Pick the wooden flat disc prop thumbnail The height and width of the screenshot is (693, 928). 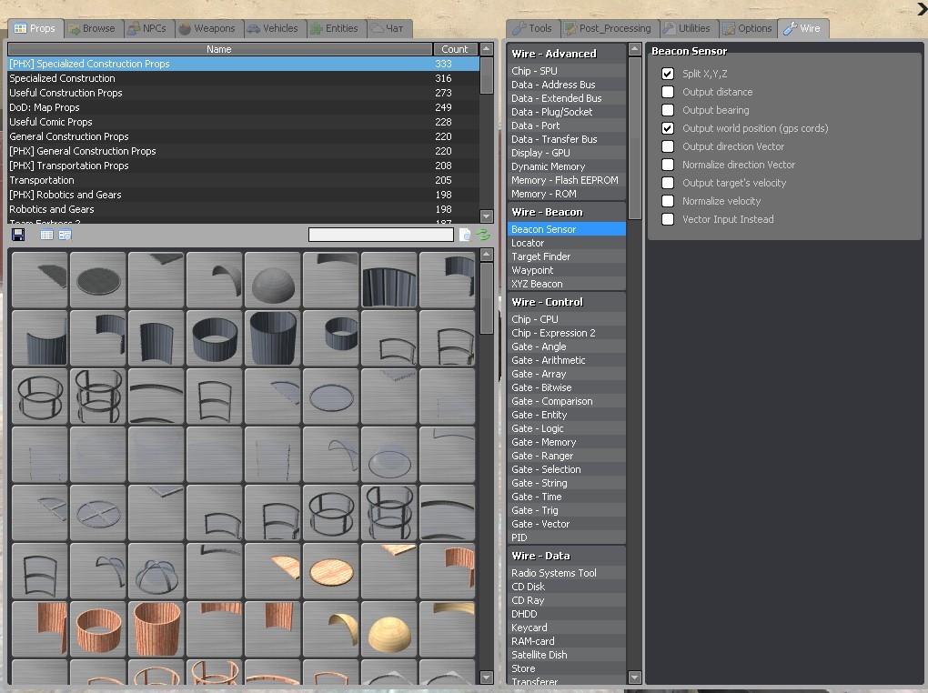[x=330, y=572]
